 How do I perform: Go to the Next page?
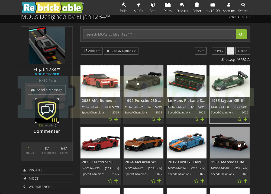point(242,51)
